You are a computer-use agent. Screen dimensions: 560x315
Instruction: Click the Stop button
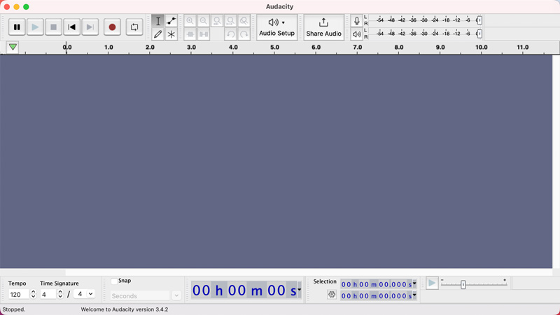(53, 27)
